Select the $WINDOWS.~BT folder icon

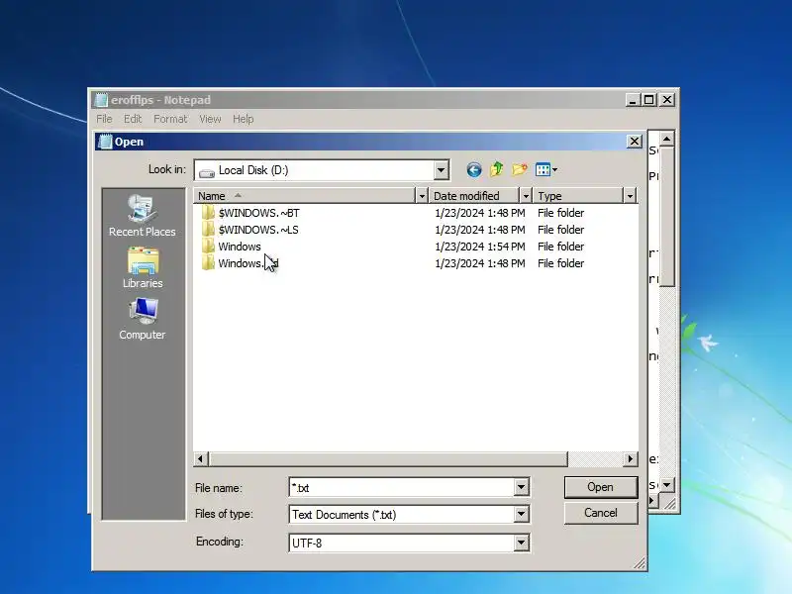tap(208, 213)
